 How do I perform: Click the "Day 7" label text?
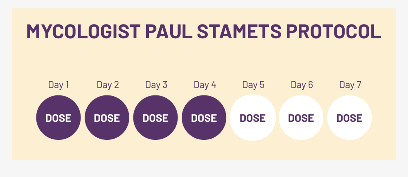pyautogui.click(x=350, y=85)
